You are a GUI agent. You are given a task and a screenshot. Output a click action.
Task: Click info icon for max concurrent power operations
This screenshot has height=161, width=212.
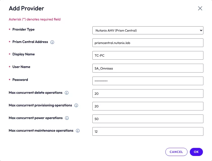tap(67, 118)
